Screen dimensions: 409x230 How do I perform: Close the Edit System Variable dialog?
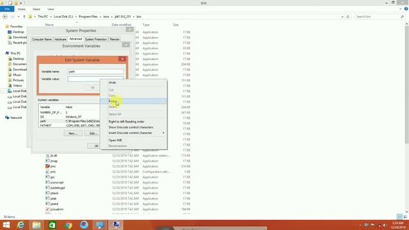(122, 59)
